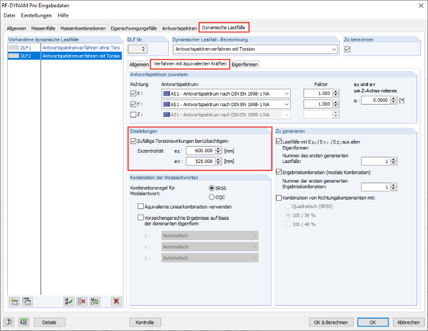Image resolution: width=428 pixels, height=331 pixels.
Task: Open the Allgemein sub-tab of the load case
Action: pyautogui.click(x=139, y=65)
